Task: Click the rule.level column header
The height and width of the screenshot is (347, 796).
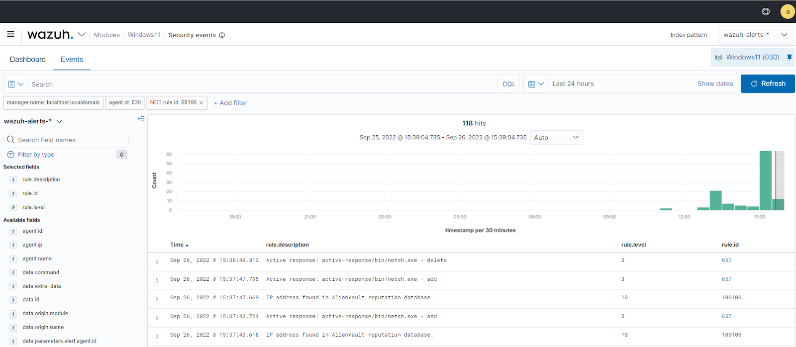Action: tap(633, 245)
